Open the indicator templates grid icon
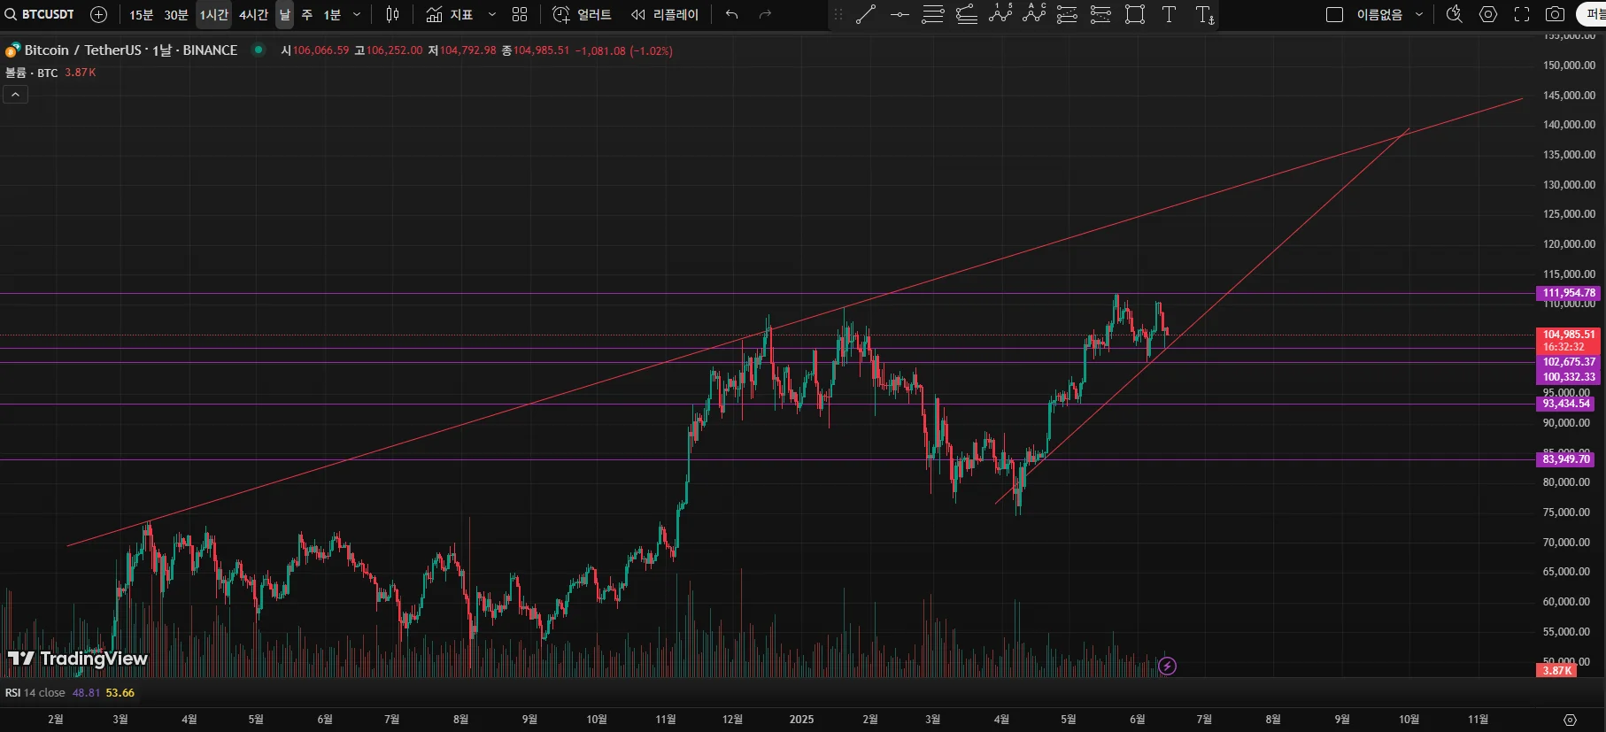1606x732 pixels. (x=520, y=14)
